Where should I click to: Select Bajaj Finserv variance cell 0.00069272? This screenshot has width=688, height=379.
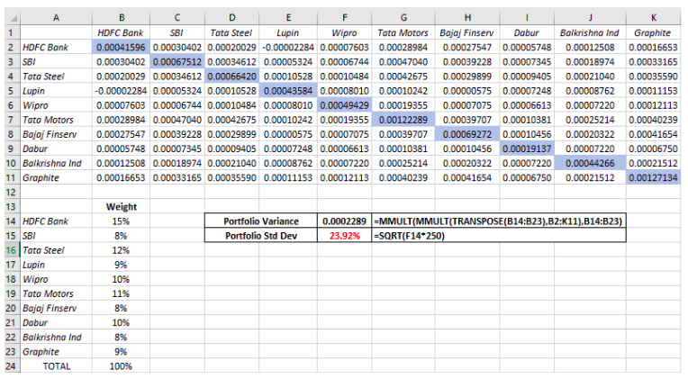click(467, 134)
